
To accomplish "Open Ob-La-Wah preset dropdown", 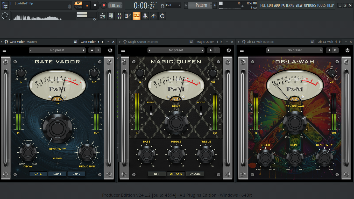I will coord(295,50).
